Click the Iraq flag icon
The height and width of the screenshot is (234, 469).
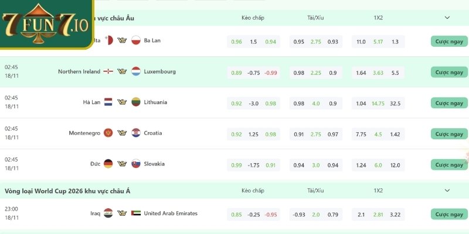(108, 214)
